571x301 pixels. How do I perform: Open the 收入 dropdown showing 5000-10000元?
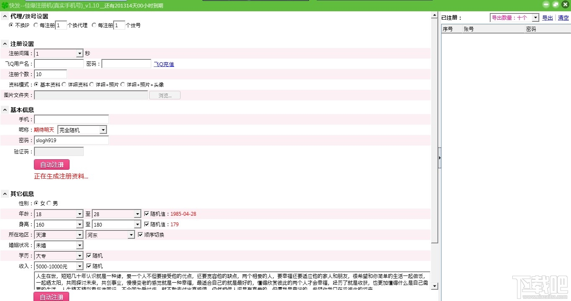click(80, 266)
